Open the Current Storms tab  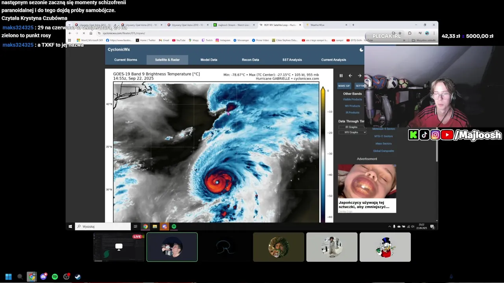pyautogui.click(x=126, y=60)
